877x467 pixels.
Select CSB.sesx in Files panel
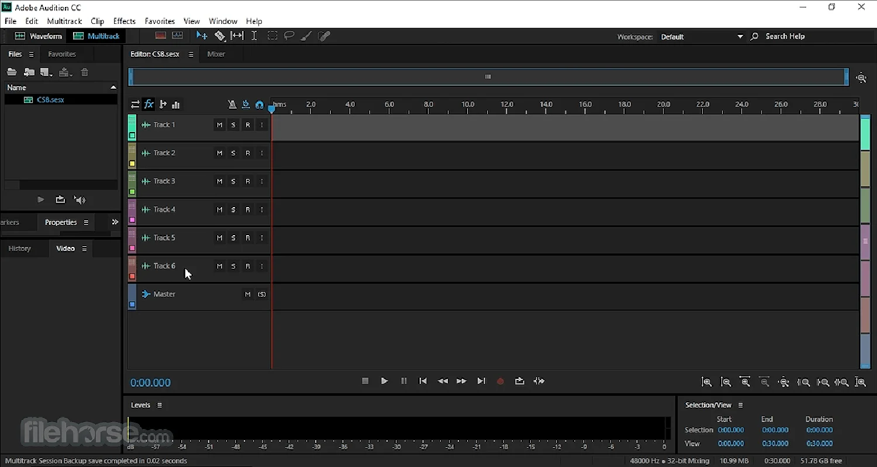tap(50, 100)
